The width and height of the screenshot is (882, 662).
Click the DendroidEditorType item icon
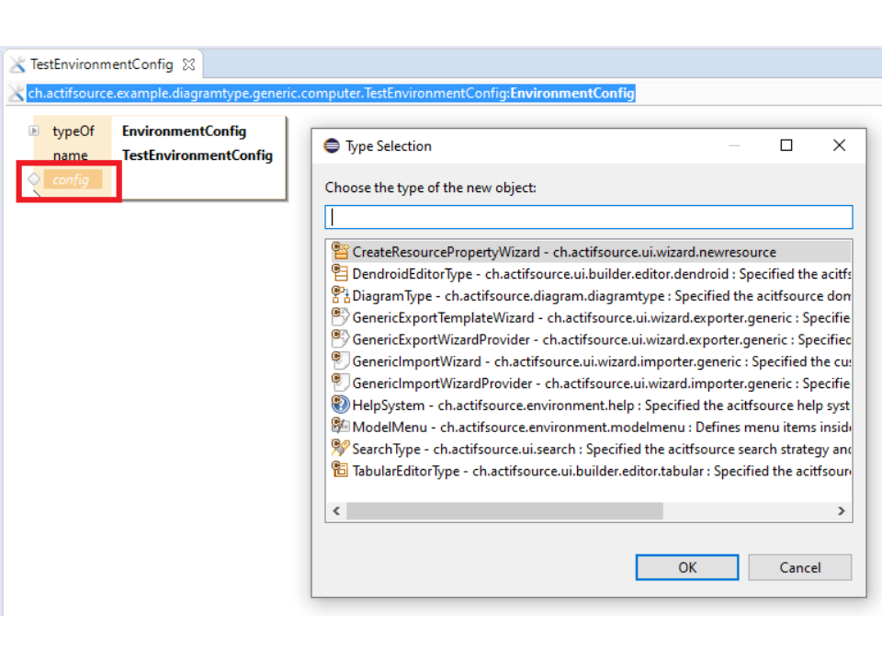pyautogui.click(x=340, y=273)
